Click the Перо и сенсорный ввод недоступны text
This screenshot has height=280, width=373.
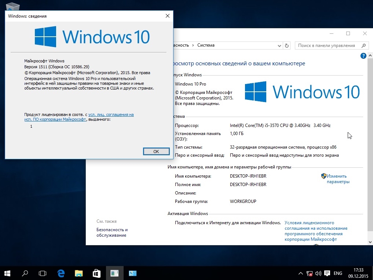pyautogui.click(x=284, y=155)
